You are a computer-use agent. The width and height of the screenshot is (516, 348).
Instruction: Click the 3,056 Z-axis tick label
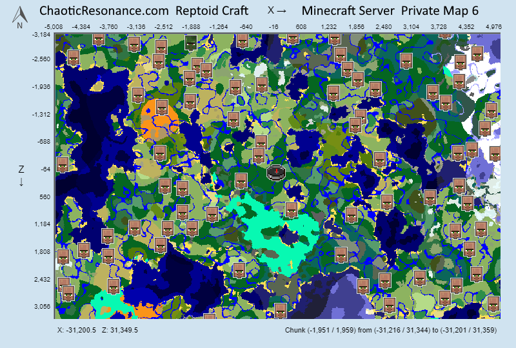(41, 307)
